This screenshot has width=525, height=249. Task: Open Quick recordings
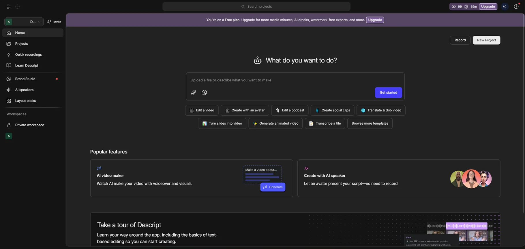(x=33, y=55)
